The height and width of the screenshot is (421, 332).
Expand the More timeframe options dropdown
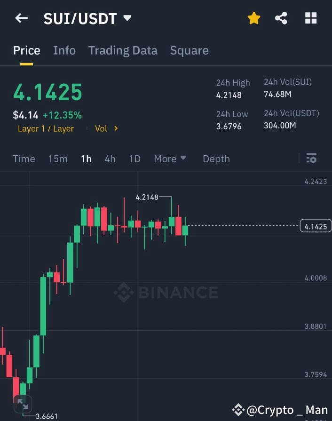coord(170,159)
